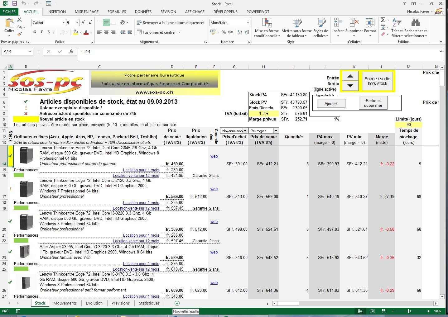The height and width of the screenshot is (317, 448).
Task: Open Mise en forme conditionnelle
Action: pos(266,28)
